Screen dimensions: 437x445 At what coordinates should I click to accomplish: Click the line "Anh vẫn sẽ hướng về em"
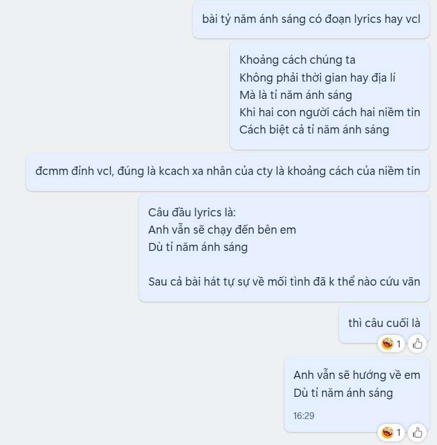click(x=357, y=375)
